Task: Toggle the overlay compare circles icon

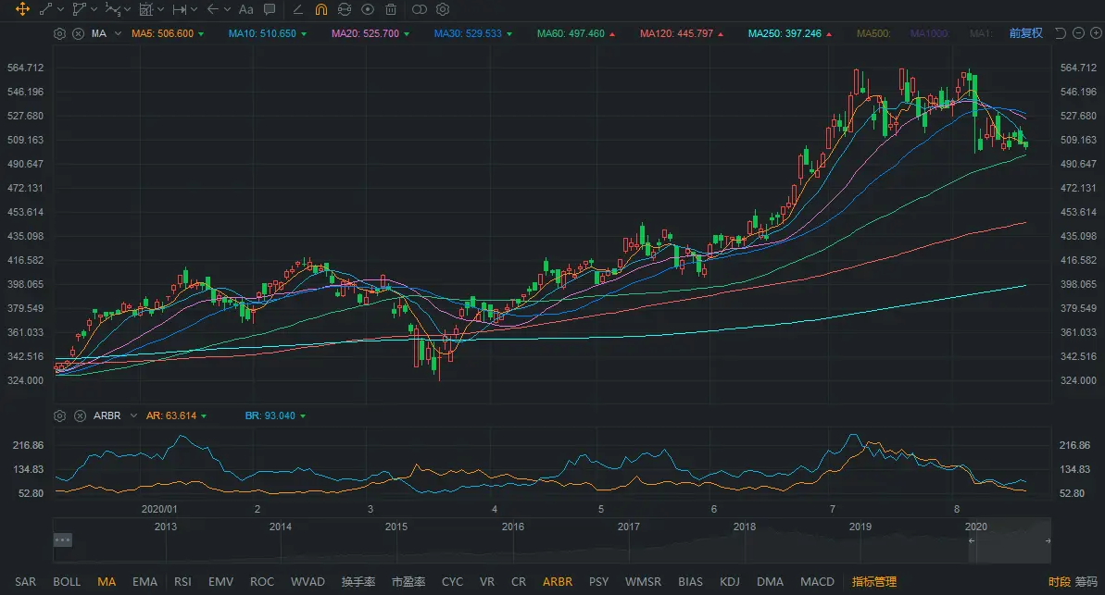Action: (419, 9)
